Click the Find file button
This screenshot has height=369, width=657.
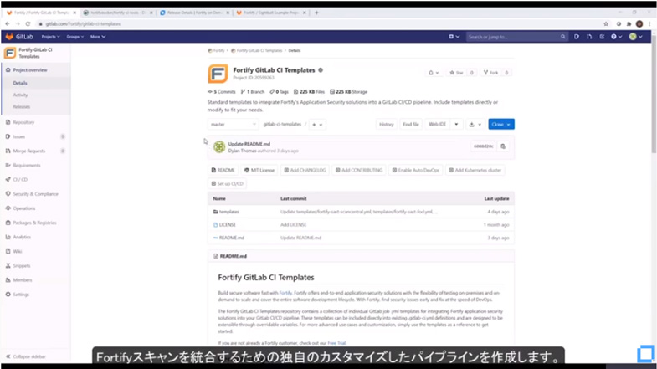[x=411, y=125]
